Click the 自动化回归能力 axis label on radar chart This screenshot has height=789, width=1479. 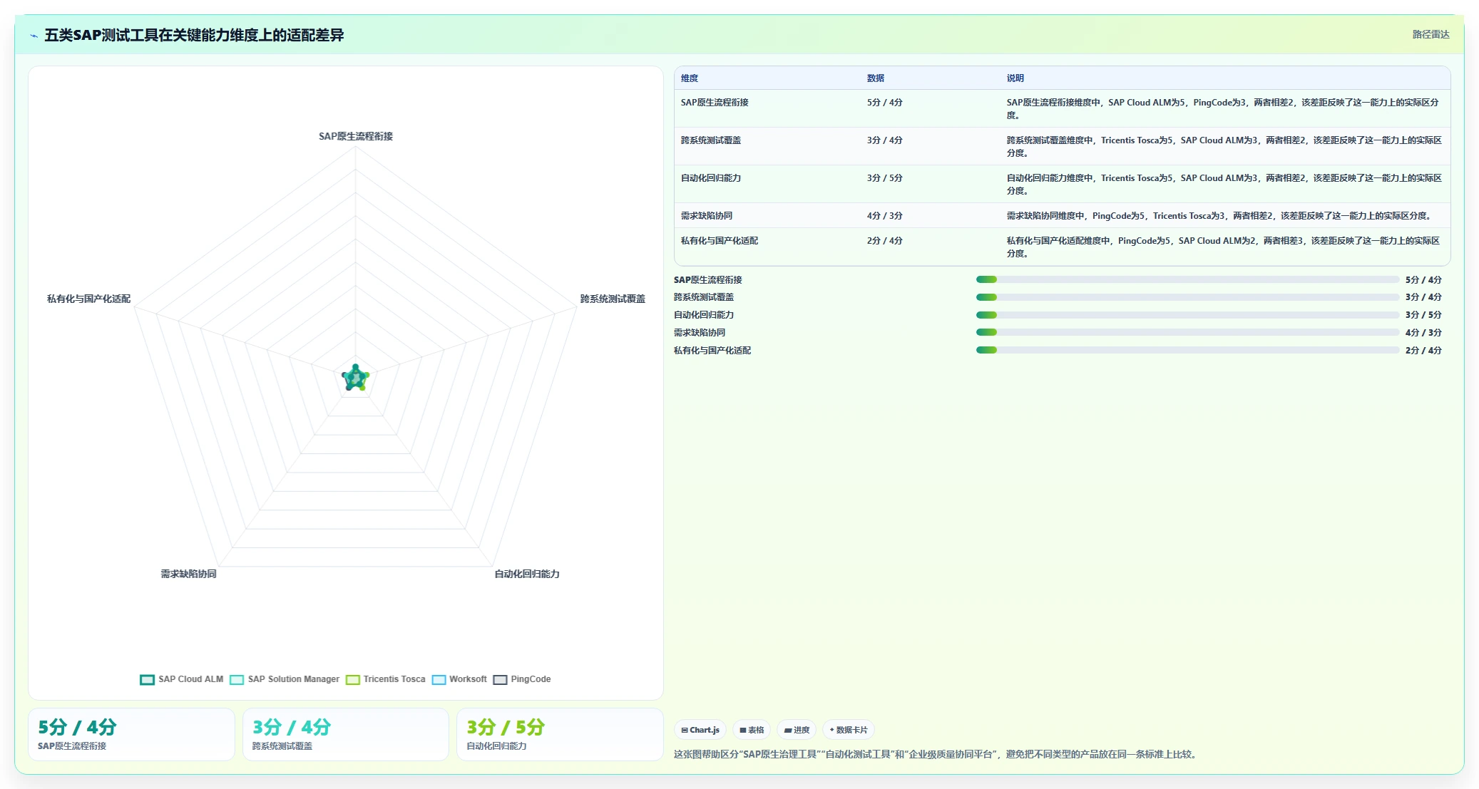click(527, 574)
